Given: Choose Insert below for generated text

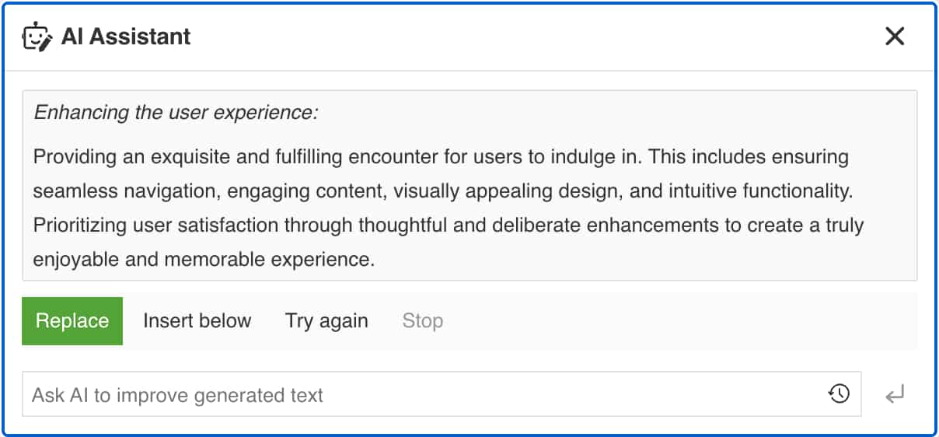Looking at the screenshot, I should coord(197,321).
